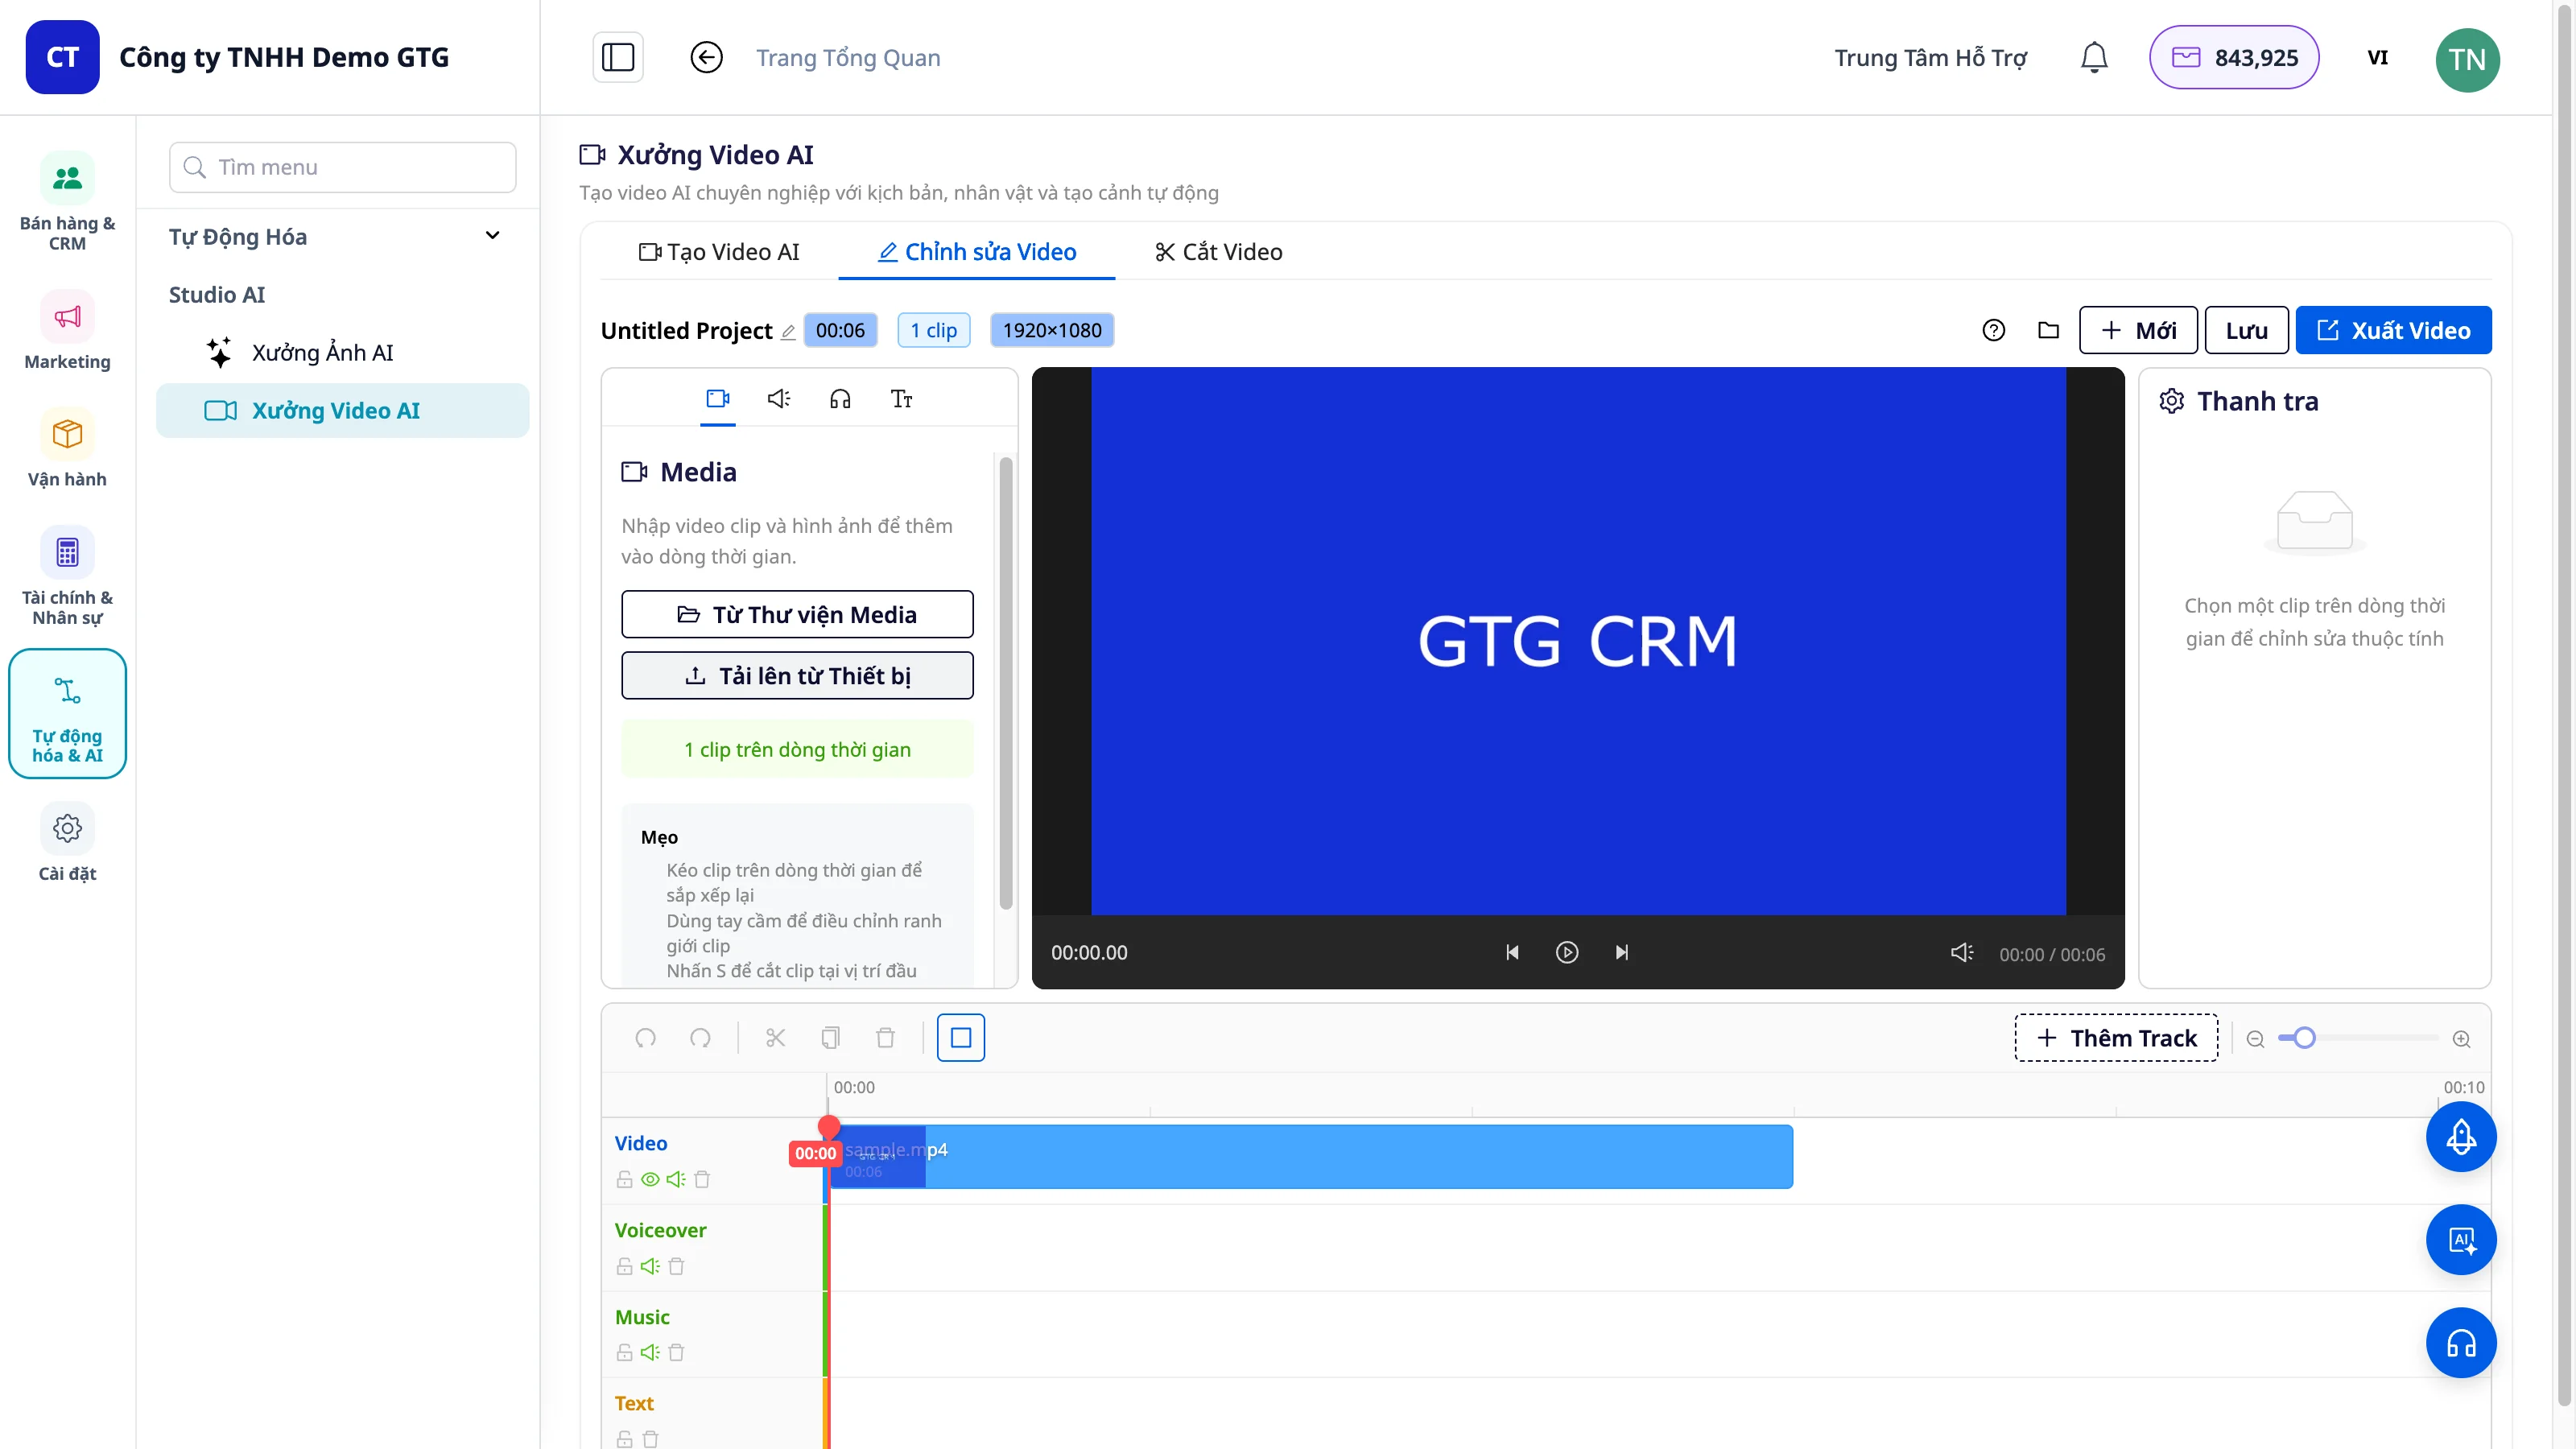The height and width of the screenshot is (1449, 2576).
Task: Click the timeline zoom in magnifier
Action: 2461,1039
